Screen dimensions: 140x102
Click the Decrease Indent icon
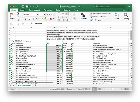[59, 20]
